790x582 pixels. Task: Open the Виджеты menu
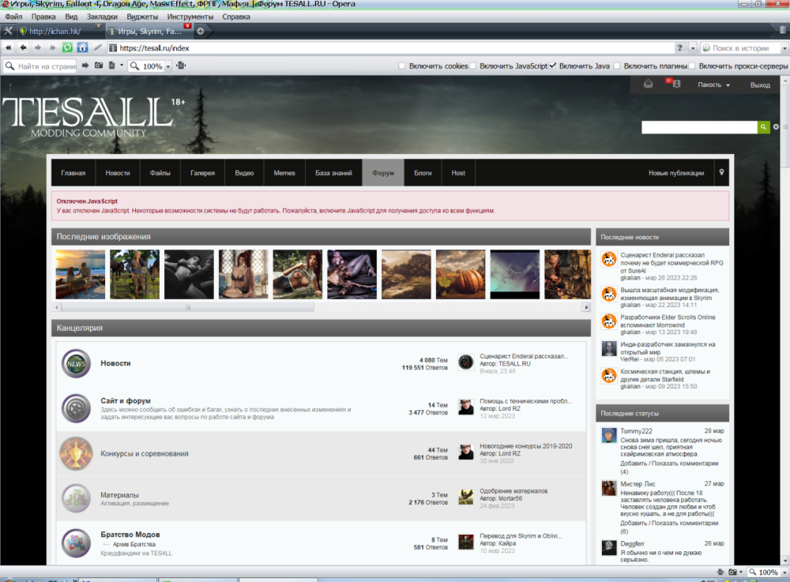[x=142, y=17]
